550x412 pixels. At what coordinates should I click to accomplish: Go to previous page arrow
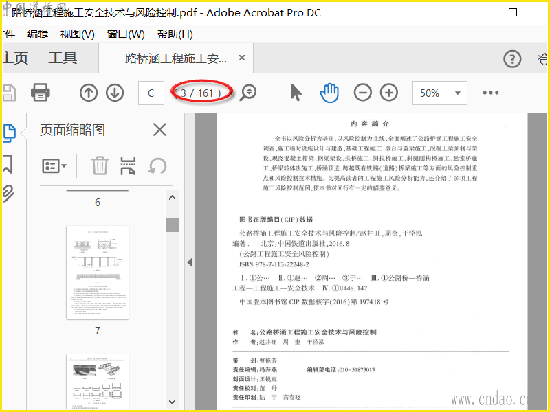point(89,93)
